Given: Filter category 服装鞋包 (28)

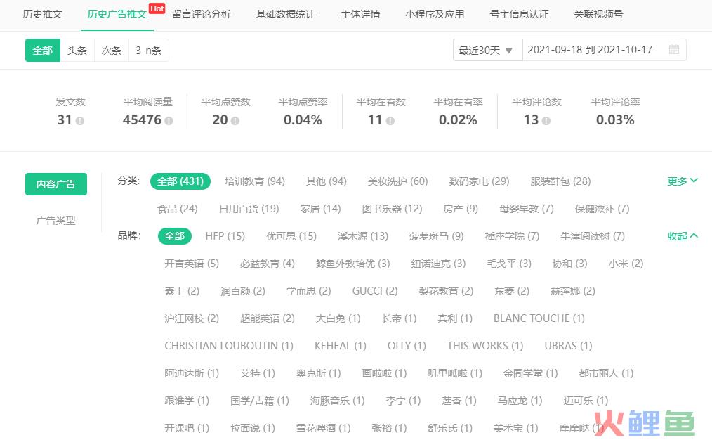Looking at the screenshot, I should coord(560,181).
